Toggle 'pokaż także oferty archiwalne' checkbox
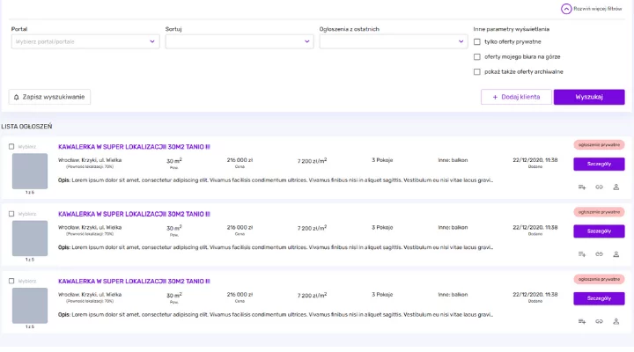The height and width of the screenshot is (352, 634). 477,71
